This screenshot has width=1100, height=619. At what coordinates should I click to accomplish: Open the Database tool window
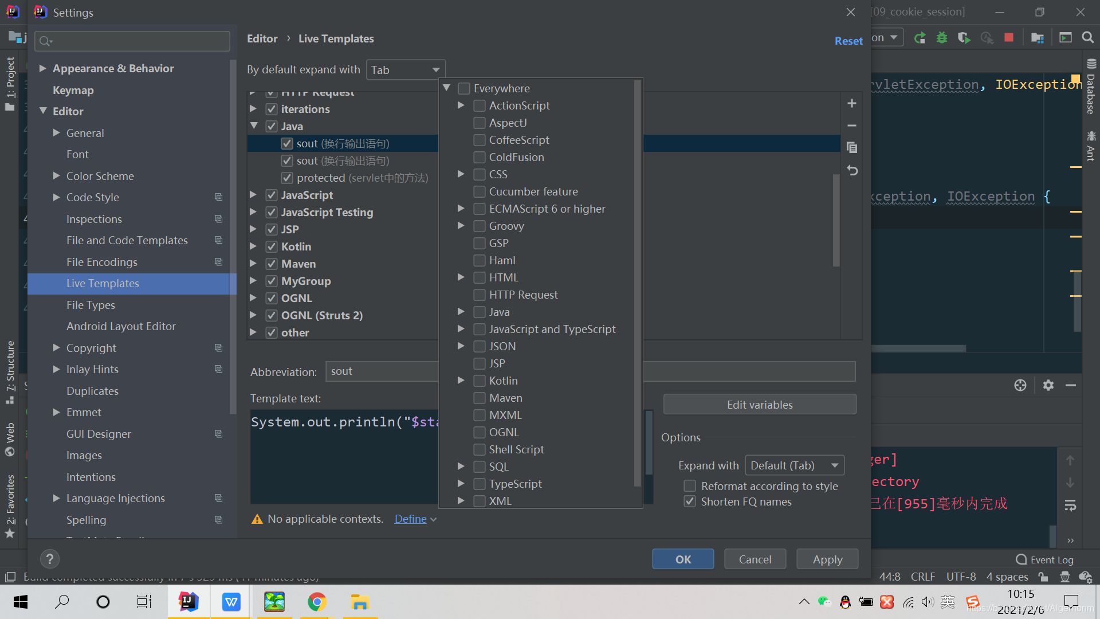pos(1091,87)
